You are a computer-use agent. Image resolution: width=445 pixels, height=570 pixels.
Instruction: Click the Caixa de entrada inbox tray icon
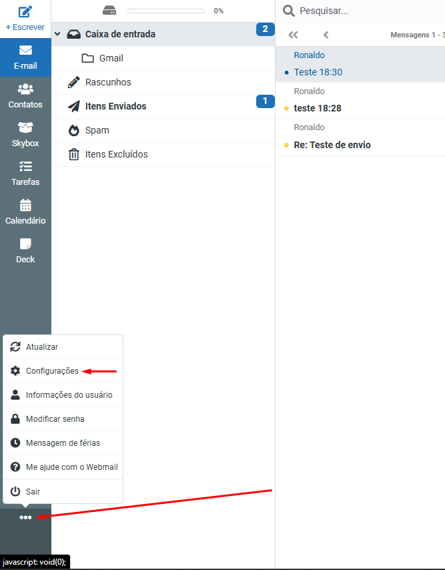click(x=74, y=34)
